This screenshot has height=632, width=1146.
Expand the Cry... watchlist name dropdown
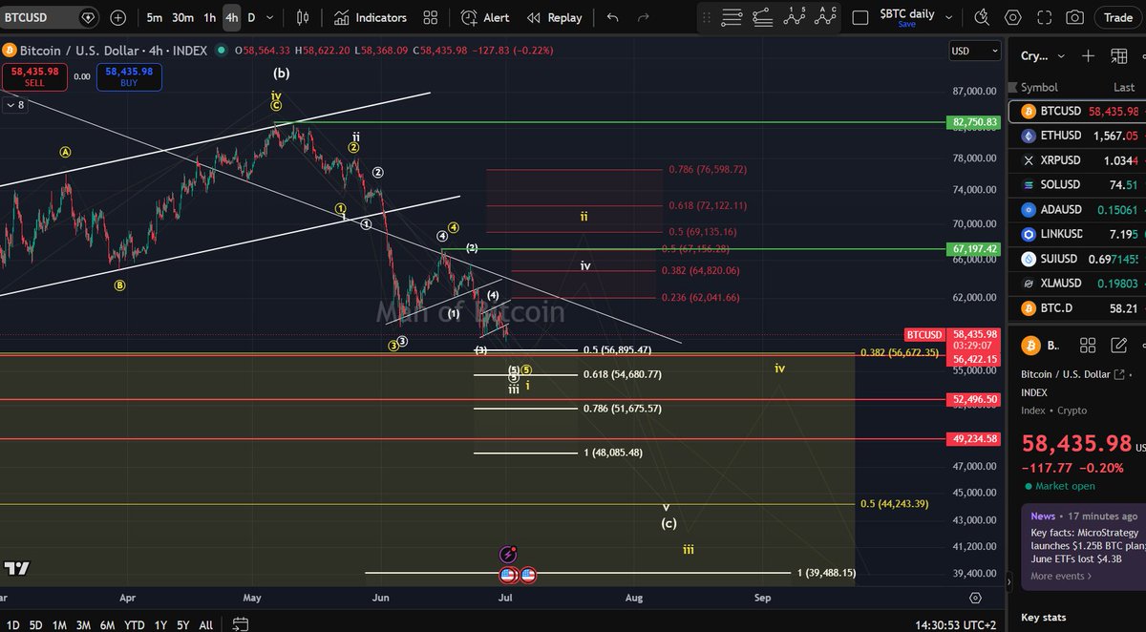click(1041, 55)
